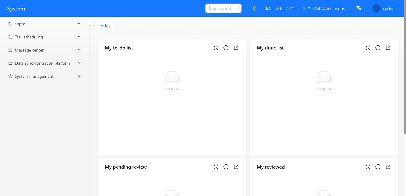Expand the sbpro menu chevron

[x=79, y=24]
